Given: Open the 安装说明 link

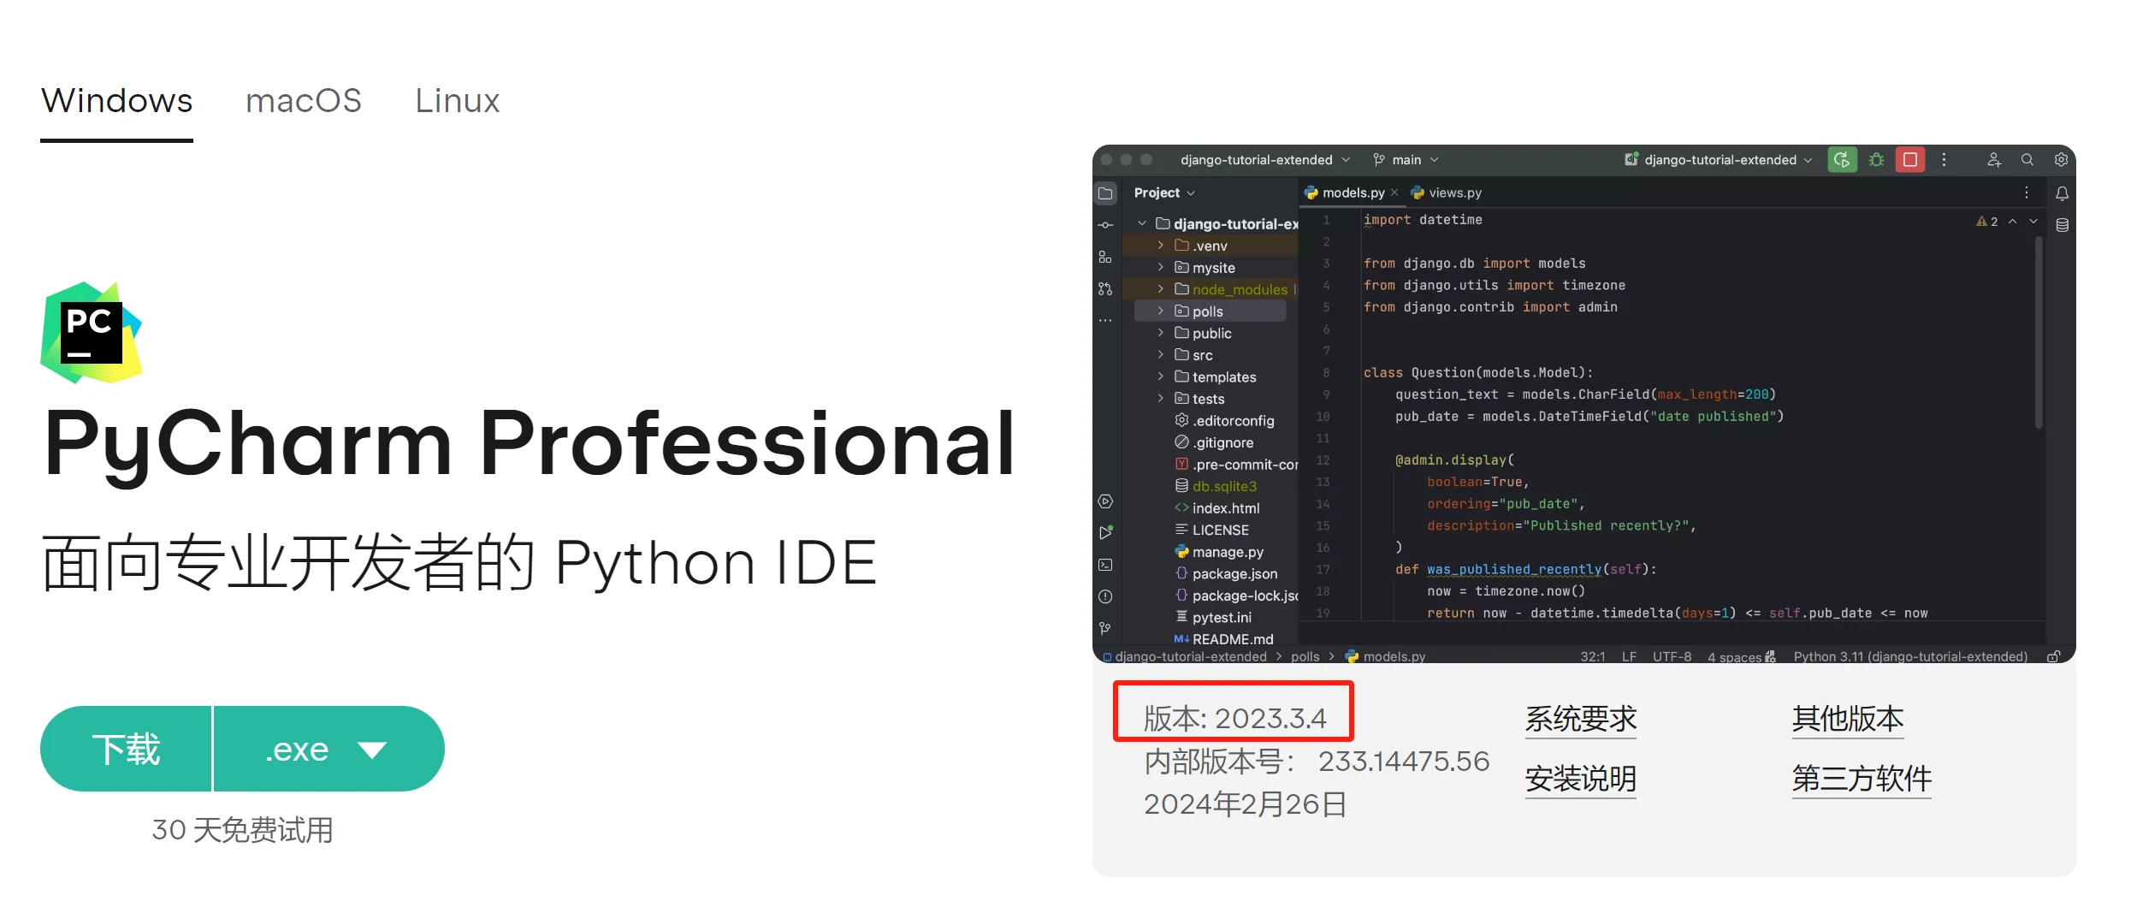Looking at the screenshot, I should 1580,779.
